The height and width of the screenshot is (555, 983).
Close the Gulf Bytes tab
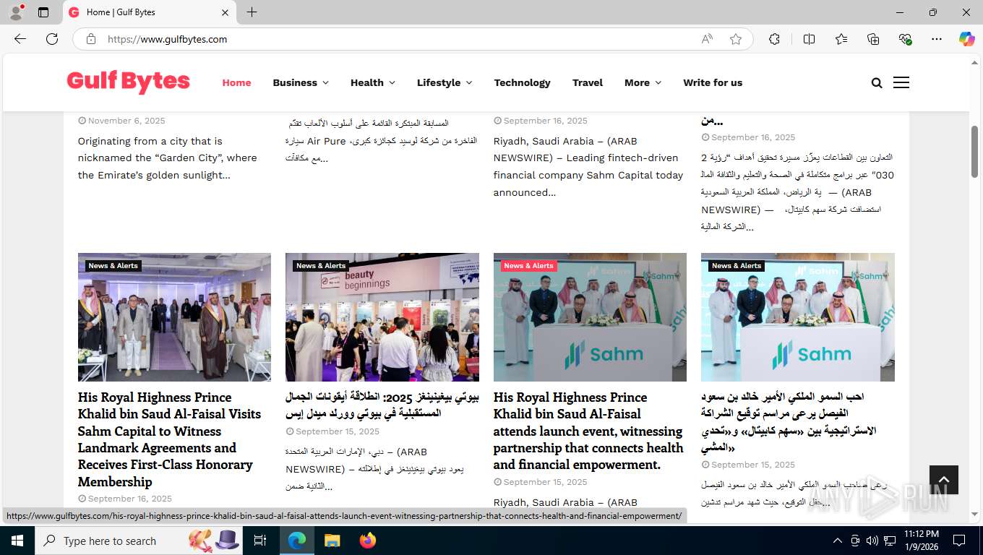pyautogui.click(x=225, y=12)
